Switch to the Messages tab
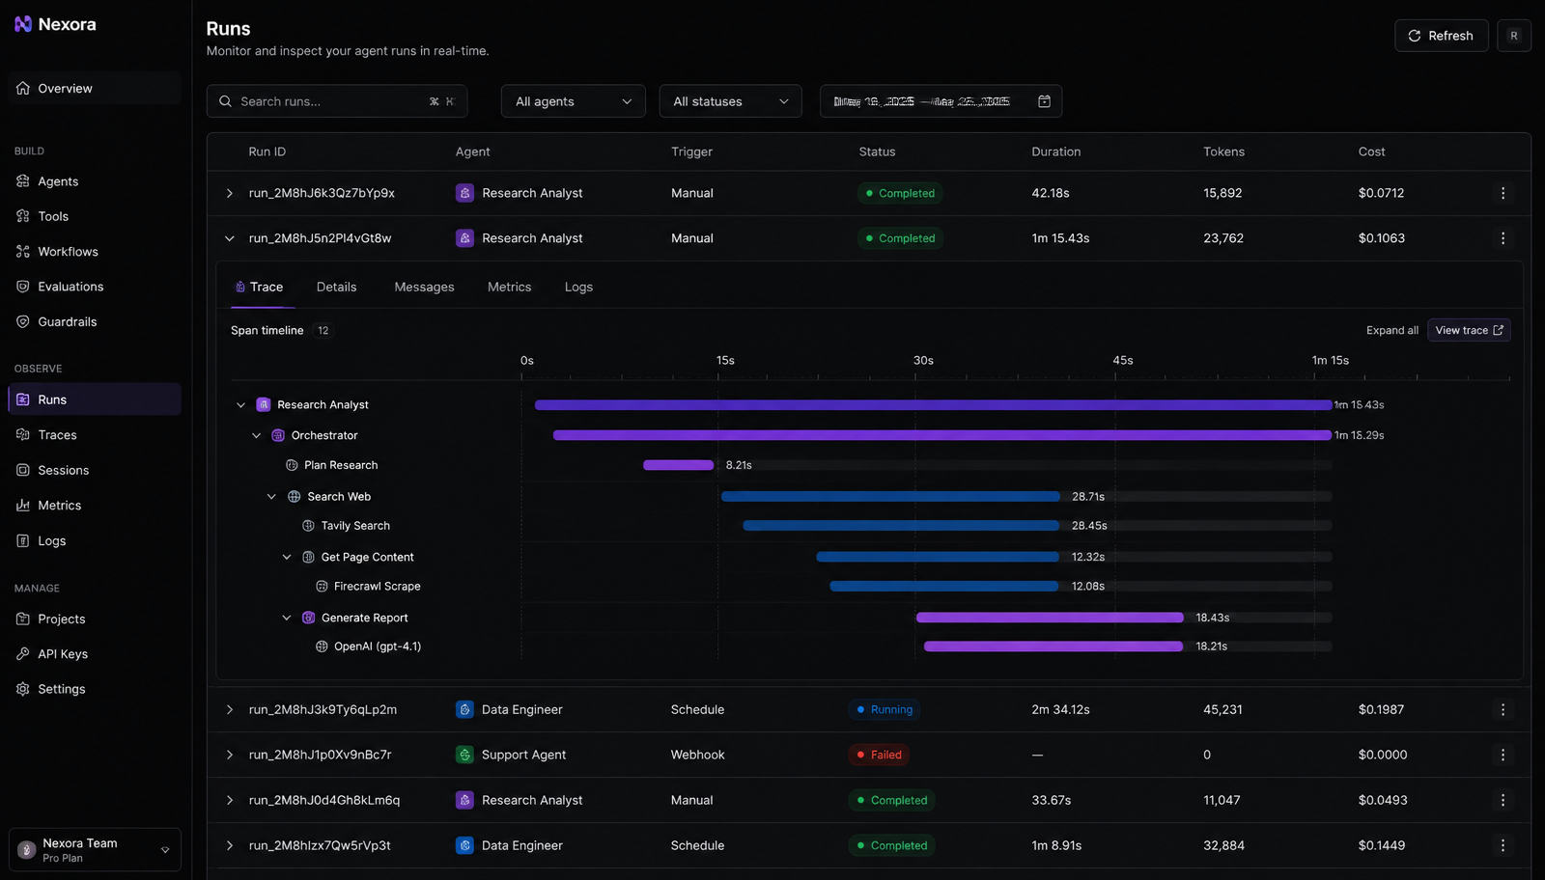This screenshot has width=1545, height=880. 424,288
